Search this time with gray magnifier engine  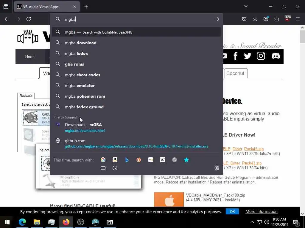tap(175, 160)
